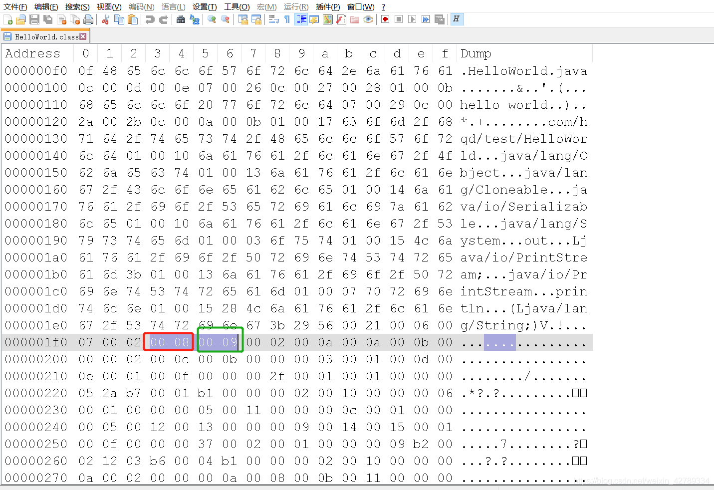
Task: Toggle show all characters pilcrow icon
Action: pyautogui.click(x=287, y=19)
